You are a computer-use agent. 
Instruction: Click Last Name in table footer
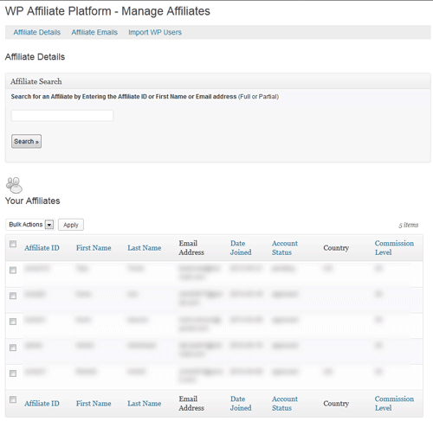145,404
